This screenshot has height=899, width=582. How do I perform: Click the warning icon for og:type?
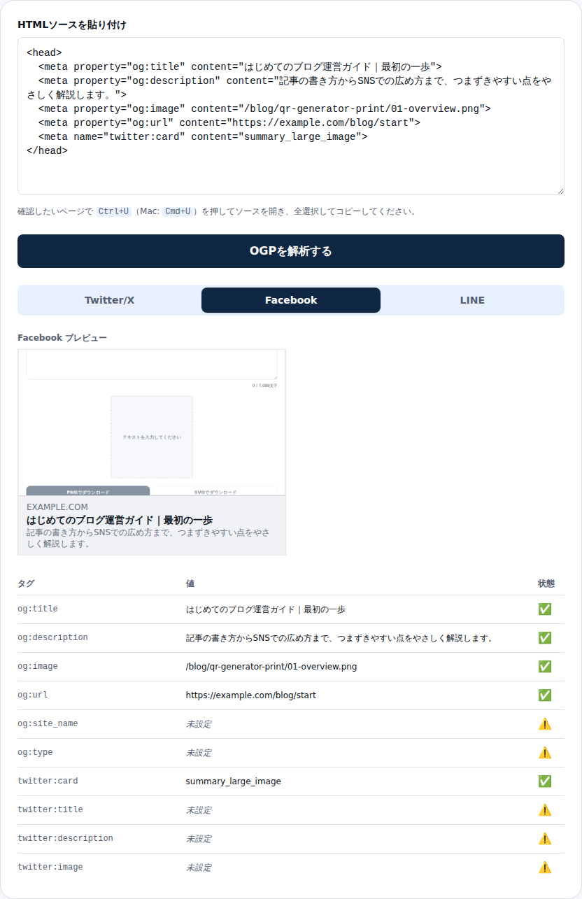(x=545, y=753)
